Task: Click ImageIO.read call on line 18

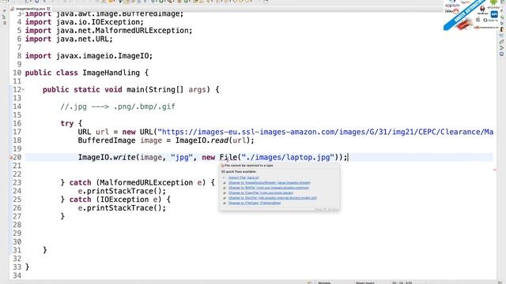Action: tap(214, 140)
